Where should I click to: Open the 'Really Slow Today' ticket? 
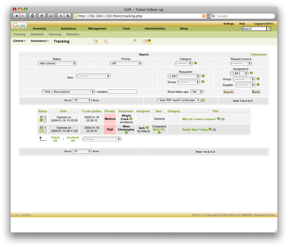coord(195,130)
